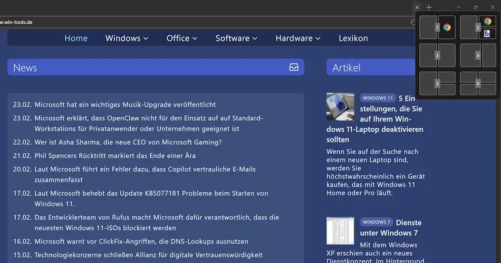Snap to the tall left zone of layout 5

coord(428,84)
